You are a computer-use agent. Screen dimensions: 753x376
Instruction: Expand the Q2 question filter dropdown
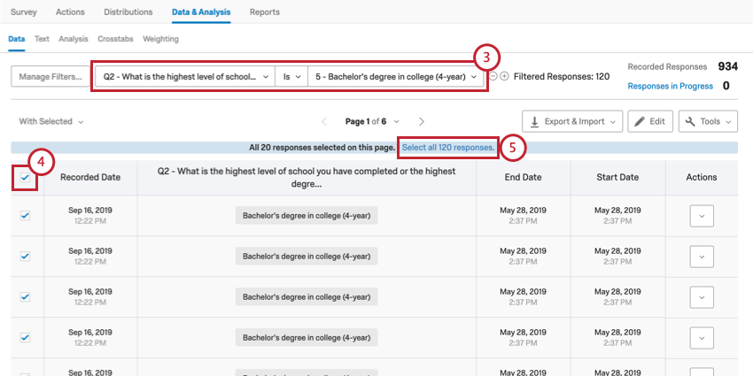click(185, 77)
